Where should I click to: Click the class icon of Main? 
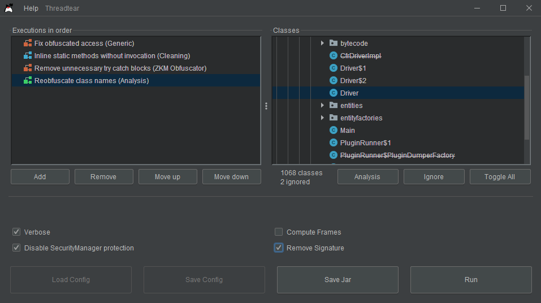tap(334, 130)
